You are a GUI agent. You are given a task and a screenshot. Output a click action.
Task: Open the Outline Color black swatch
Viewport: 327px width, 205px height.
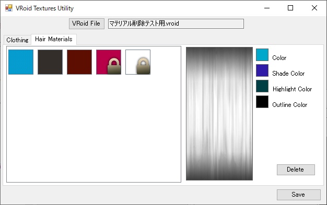262,102
